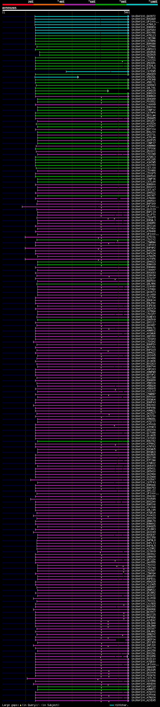Select the label UniRef100_B9R9I9

coord(143,93)
